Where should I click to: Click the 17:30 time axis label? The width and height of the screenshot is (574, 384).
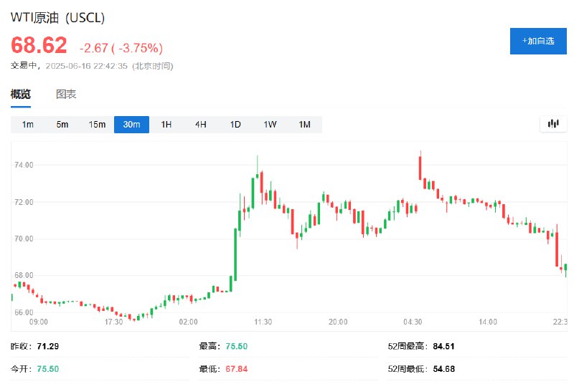tap(113, 322)
